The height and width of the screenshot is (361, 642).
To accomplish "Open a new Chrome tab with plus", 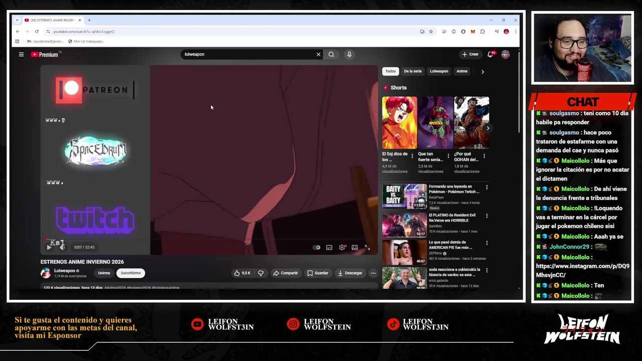I will pyautogui.click(x=89, y=20).
